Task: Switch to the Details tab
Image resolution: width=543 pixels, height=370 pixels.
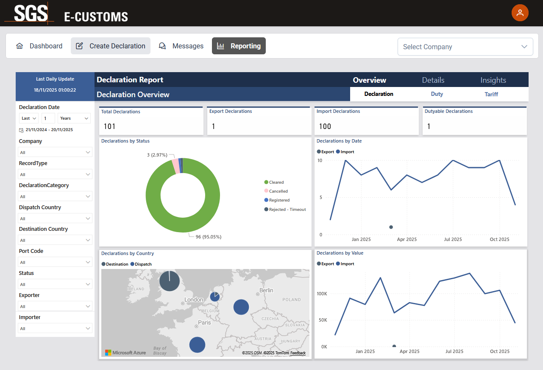Action: click(433, 80)
